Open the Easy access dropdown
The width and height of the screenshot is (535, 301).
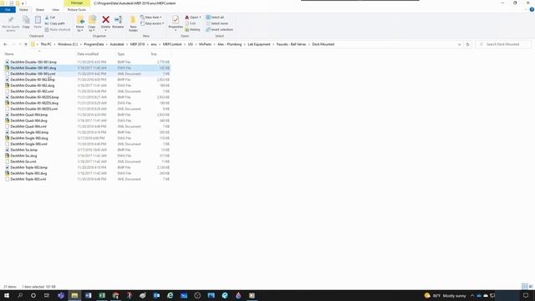152,23
